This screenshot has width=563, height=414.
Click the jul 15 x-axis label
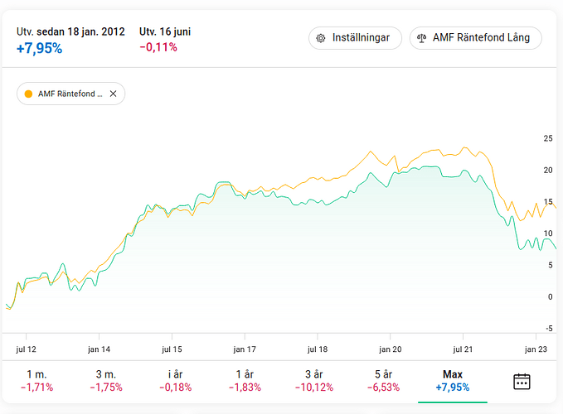[171, 349]
